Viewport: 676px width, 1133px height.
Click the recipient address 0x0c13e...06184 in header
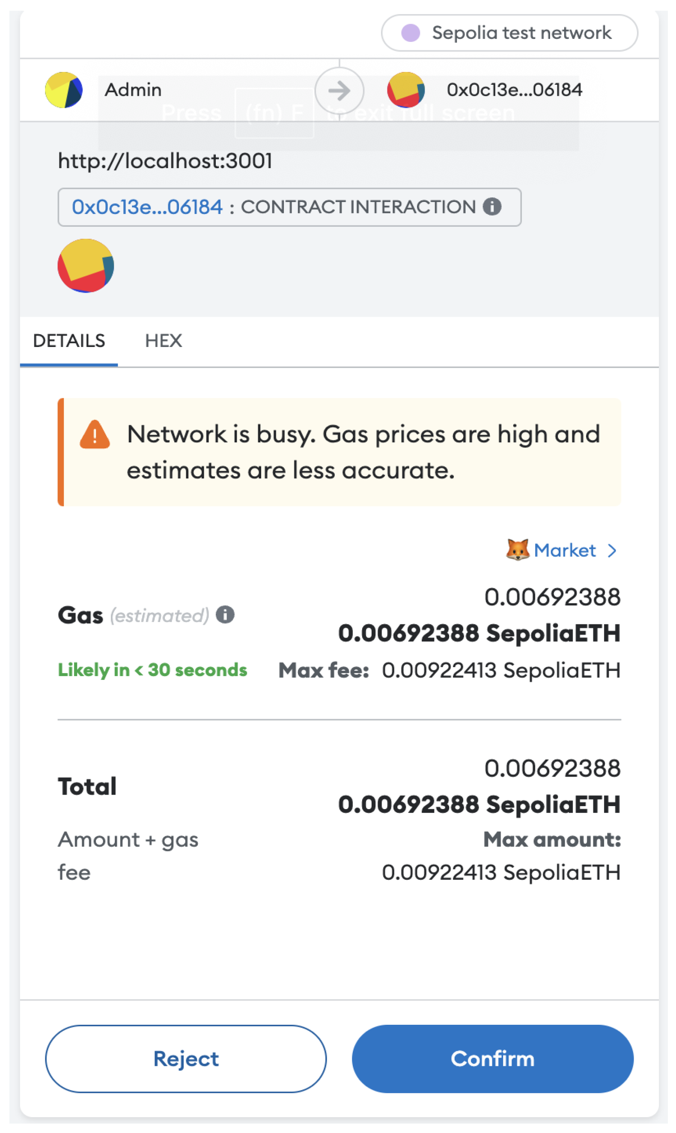click(514, 90)
